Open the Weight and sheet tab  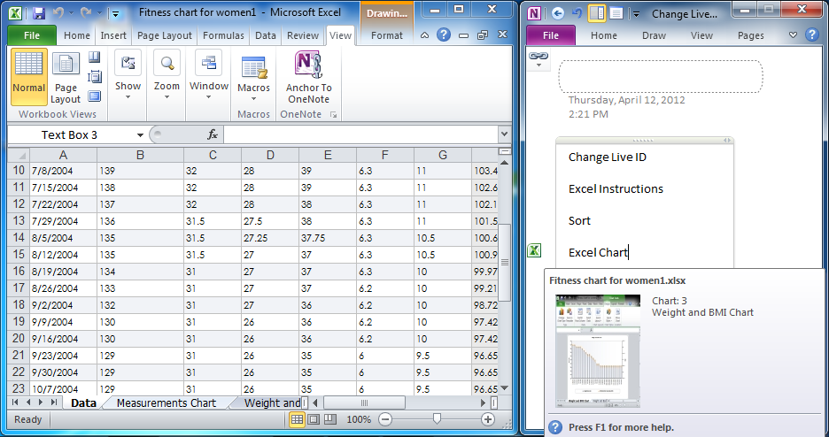tap(272, 403)
